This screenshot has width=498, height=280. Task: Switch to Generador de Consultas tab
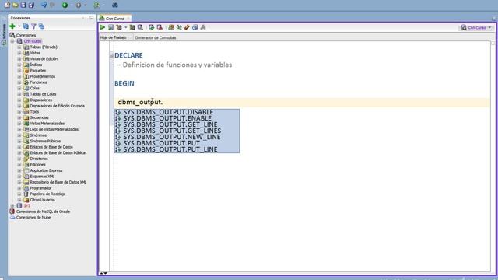coord(156,38)
